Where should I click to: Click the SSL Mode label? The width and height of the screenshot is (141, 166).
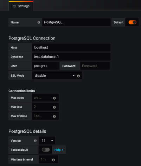pyautogui.click(x=17, y=76)
